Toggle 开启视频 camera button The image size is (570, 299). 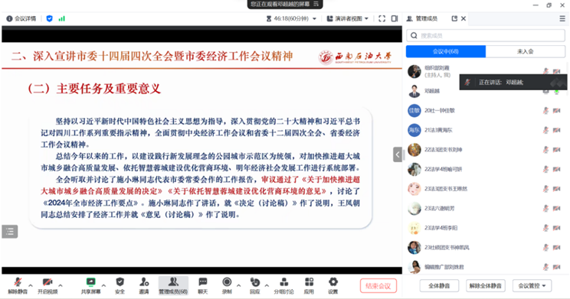click(47, 285)
